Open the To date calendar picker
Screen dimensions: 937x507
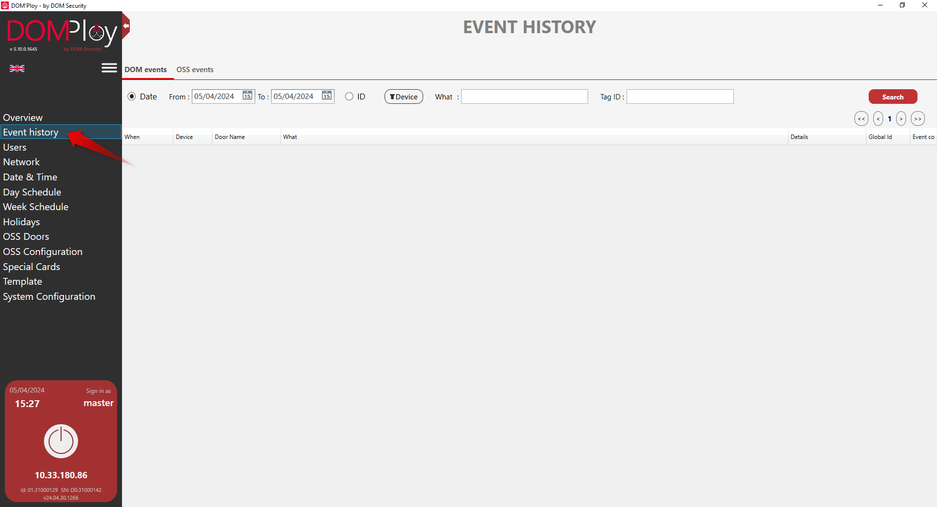326,96
